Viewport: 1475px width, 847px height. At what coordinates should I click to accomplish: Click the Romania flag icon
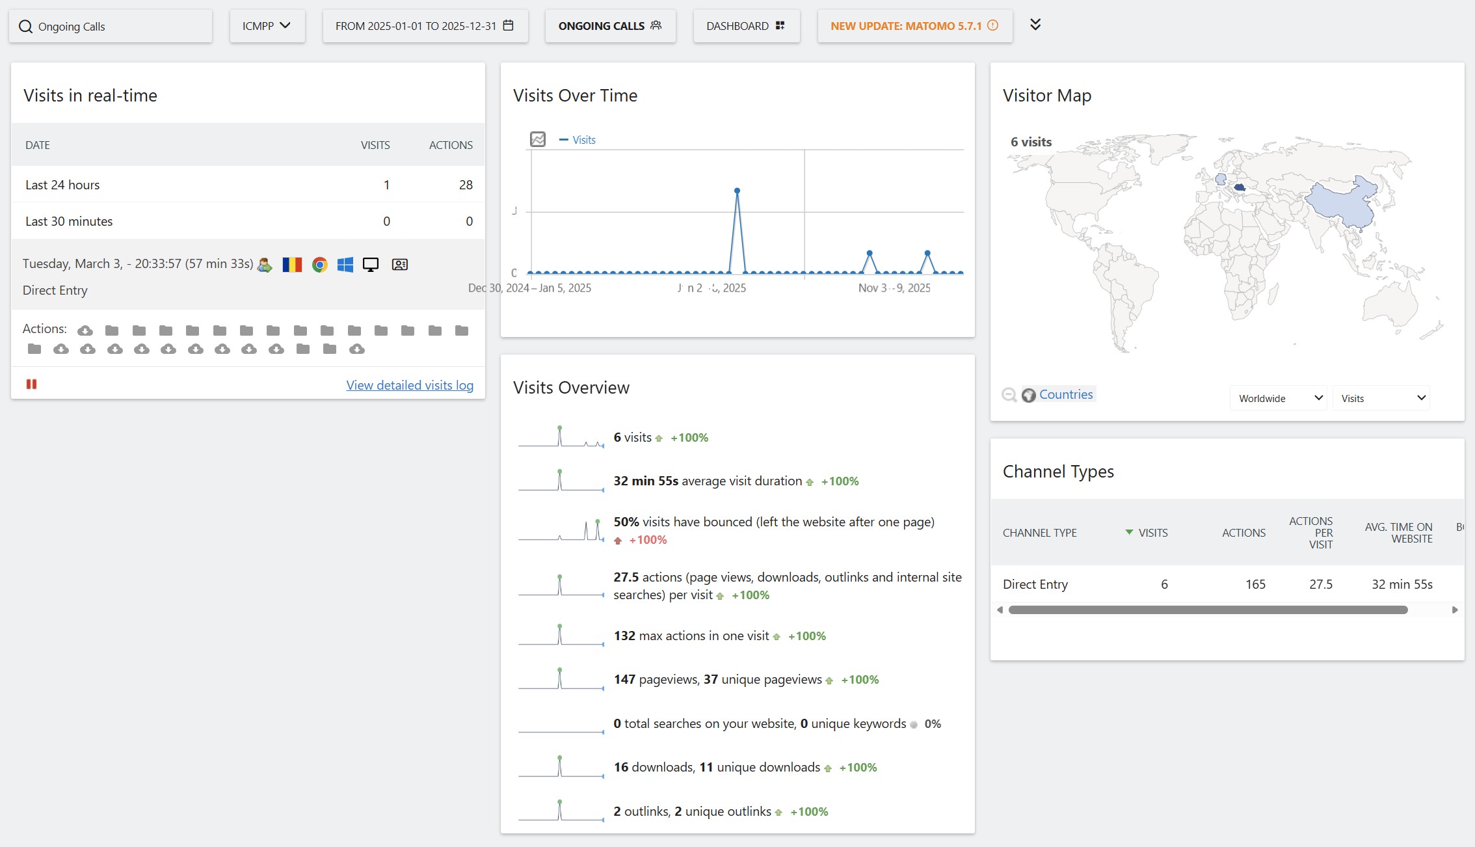tap(292, 265)
